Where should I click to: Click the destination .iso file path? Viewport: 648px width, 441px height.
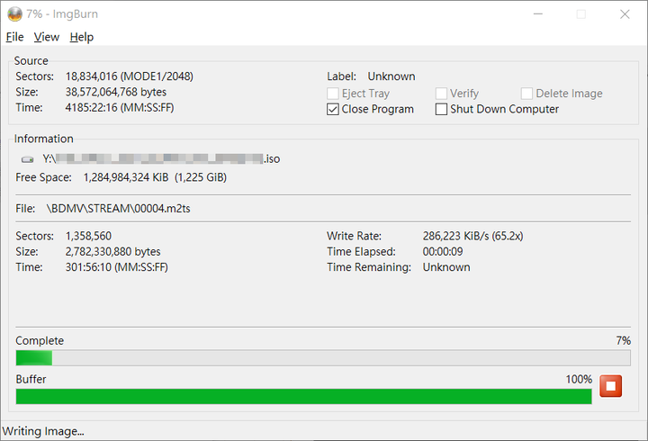pyautogui.click(x=161, y=158)
